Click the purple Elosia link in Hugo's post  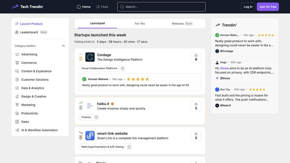pos(224,68)
